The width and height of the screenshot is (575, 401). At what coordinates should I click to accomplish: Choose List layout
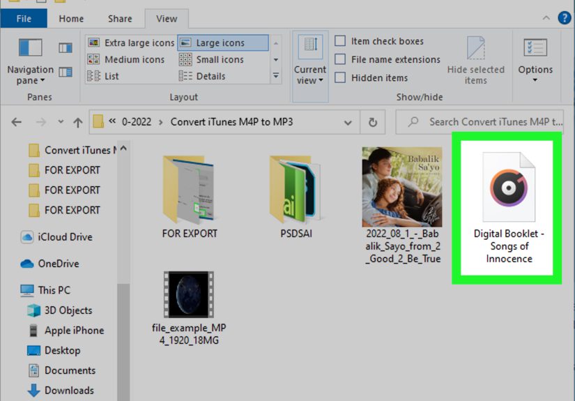pyautogui.click(x=103, y=76)
